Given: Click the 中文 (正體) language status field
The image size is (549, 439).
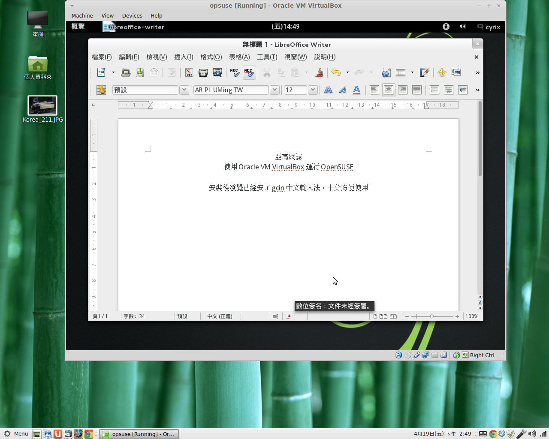Looking at the screenshot, I should point(220,316).
